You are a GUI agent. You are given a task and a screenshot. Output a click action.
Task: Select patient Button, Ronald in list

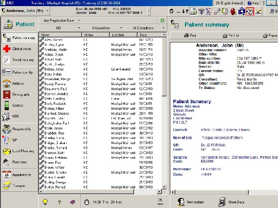click(x=100, y=187)
